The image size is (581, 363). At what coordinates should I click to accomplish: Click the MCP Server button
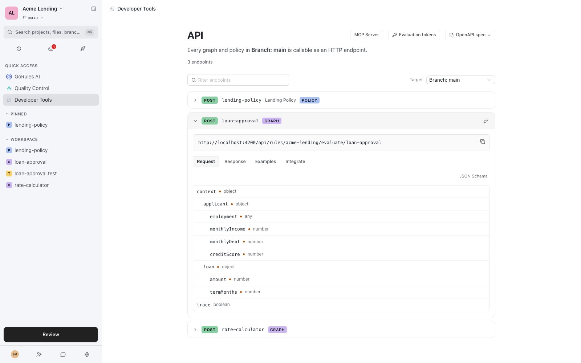(x=366, y=35)
